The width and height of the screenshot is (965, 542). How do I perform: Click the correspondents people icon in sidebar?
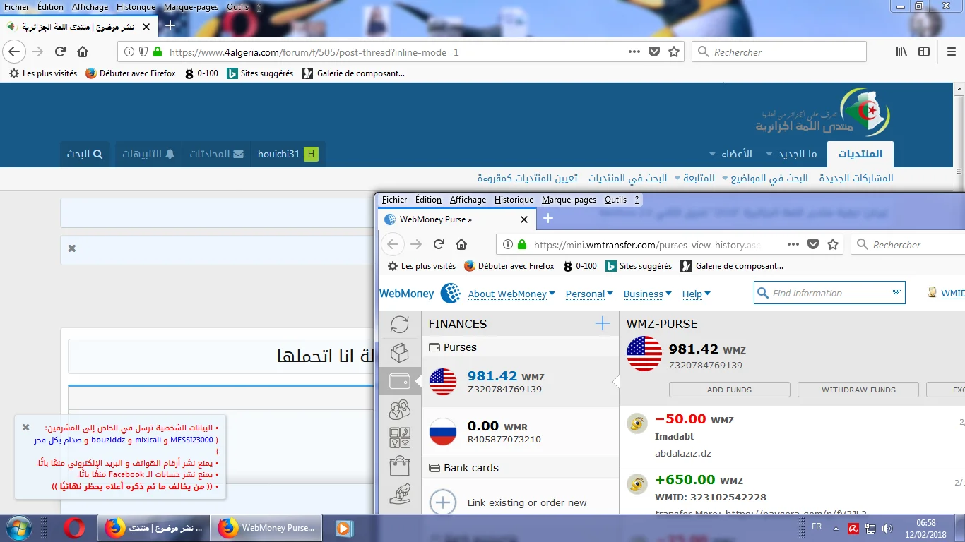click(400, 409)
